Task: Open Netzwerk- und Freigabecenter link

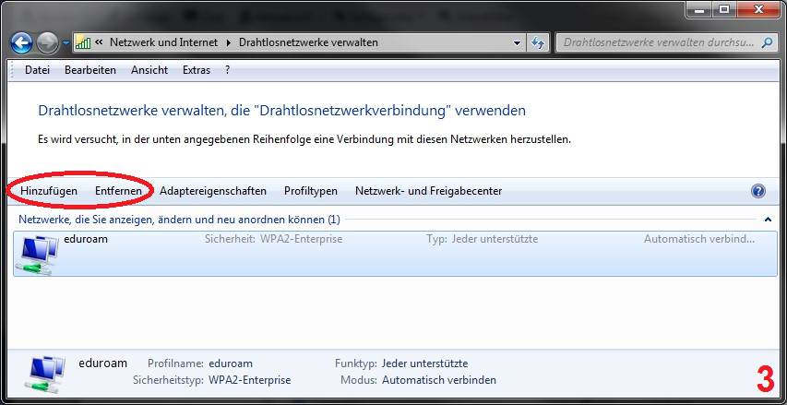Action: coord(428,191)
